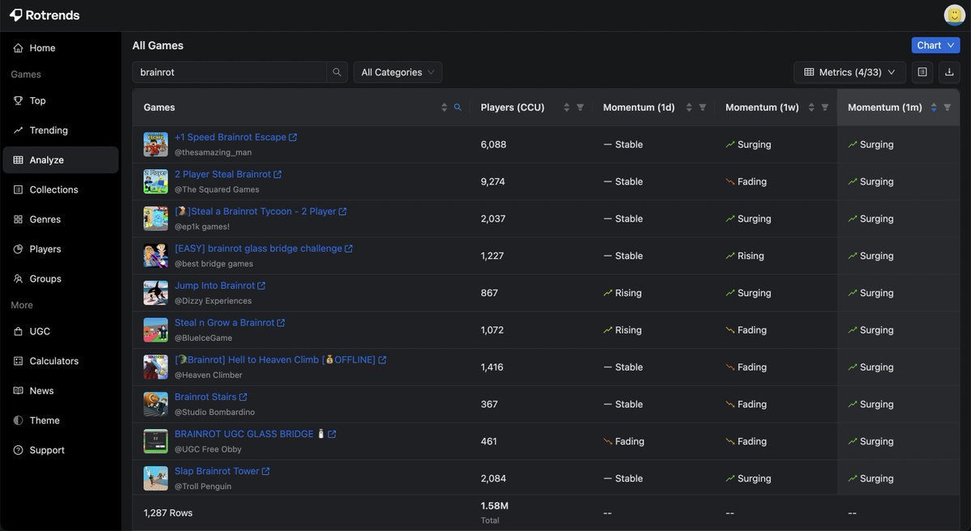The width and height of the screenshot is (971, 531).
Task: Click the download export icon
Action: pos(949,72)
